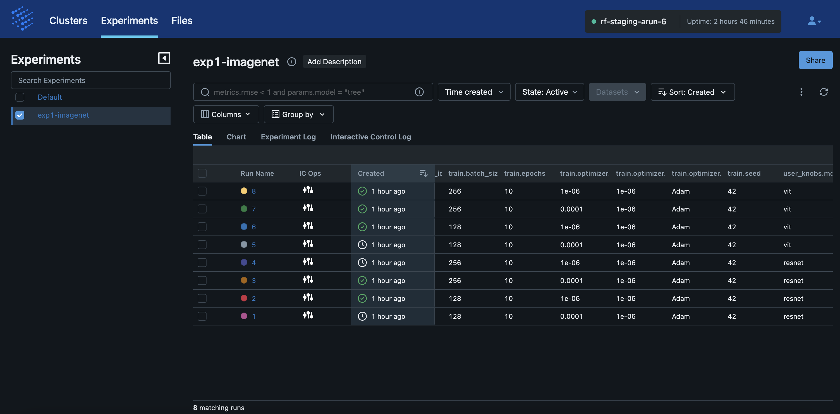Check the Default experiment checkbox
Viewport: 840px width, 414px height.
pos(20,97)
